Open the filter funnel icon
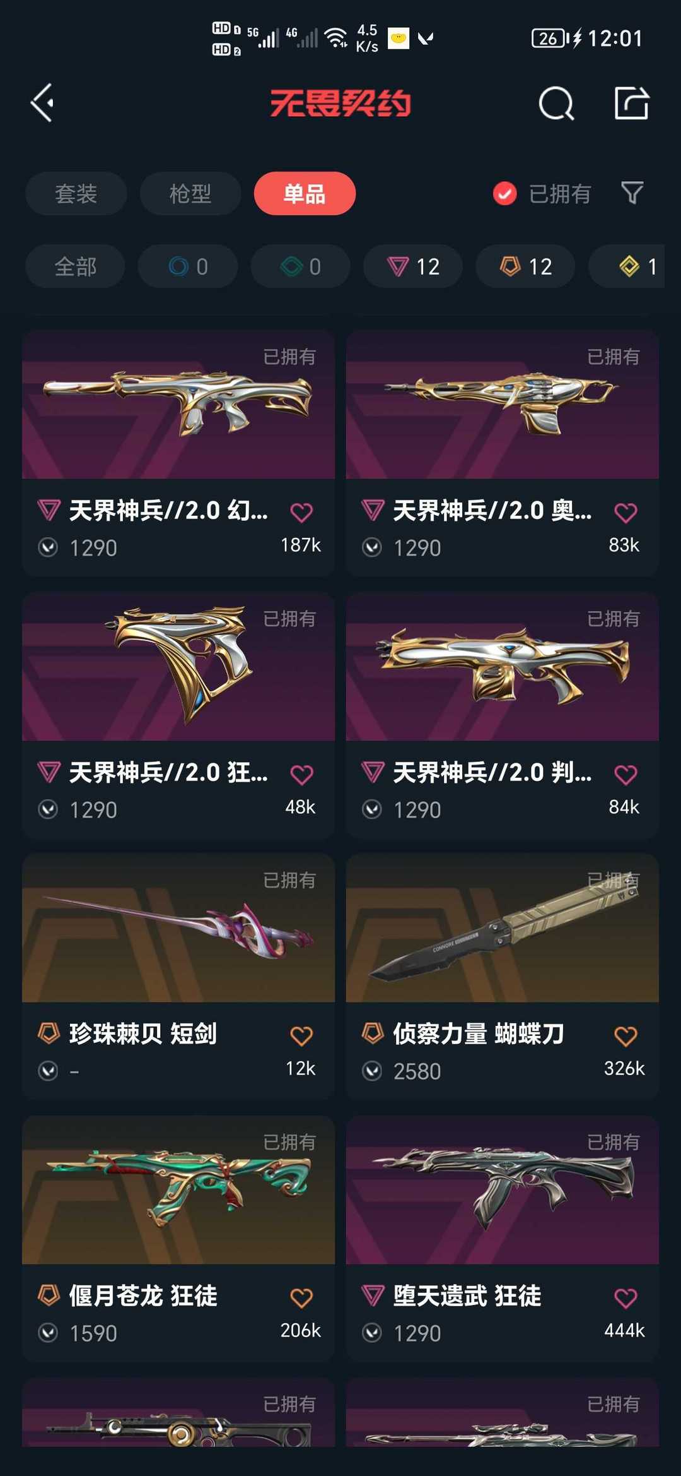Image resolution: width=681 pixels, height=1476 pixels. pyautogui.click(x=632, y=193)
